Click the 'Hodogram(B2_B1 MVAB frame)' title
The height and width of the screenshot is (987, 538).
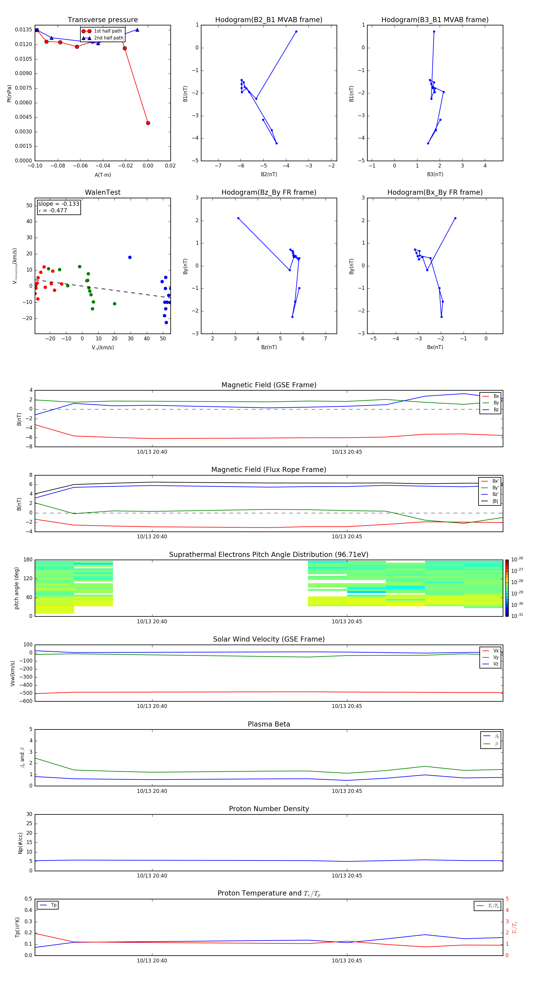click(x=269, y=20)
